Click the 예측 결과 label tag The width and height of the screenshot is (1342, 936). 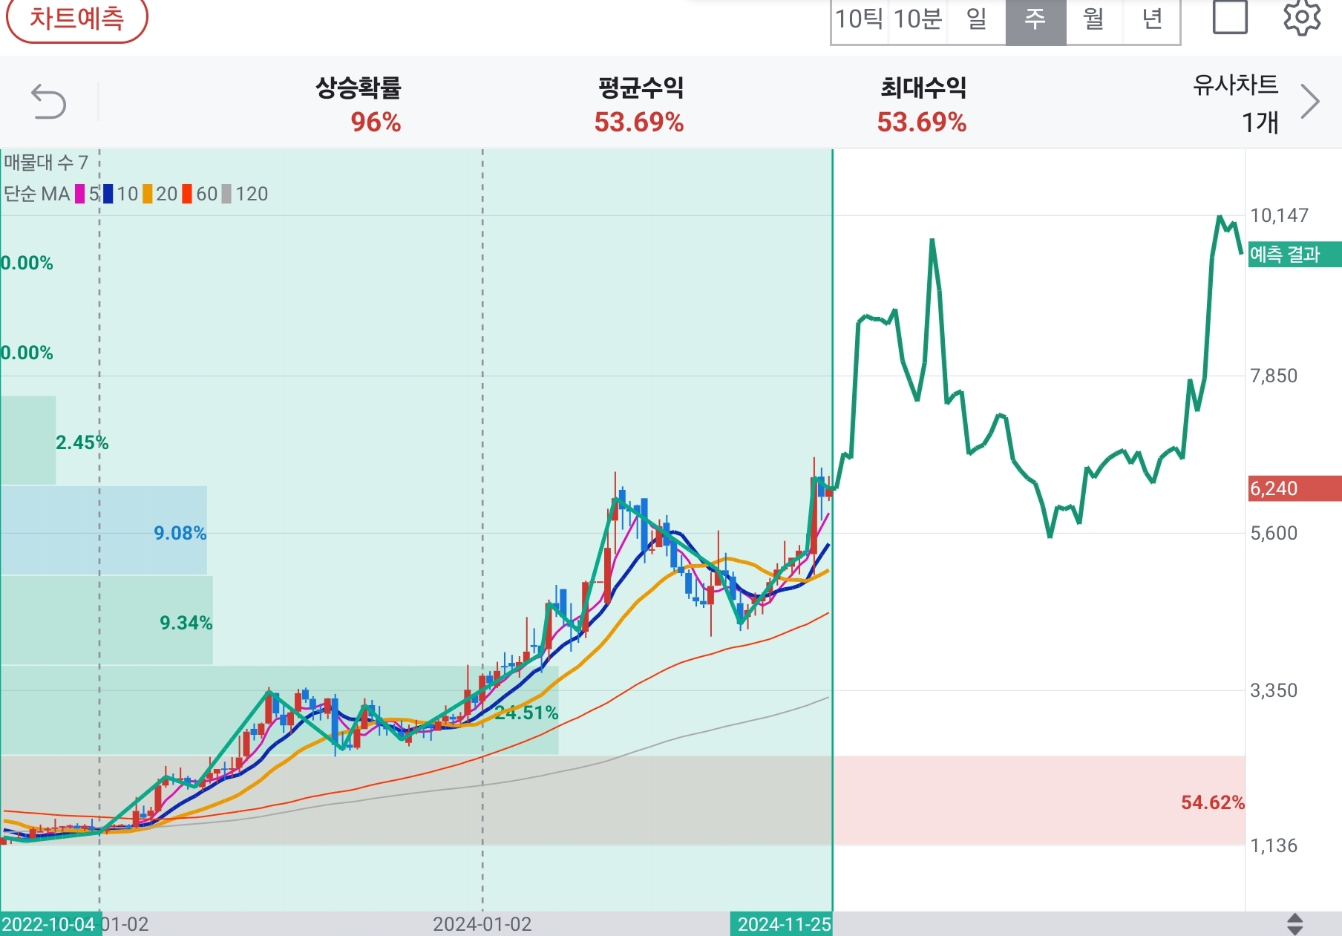1294,255
